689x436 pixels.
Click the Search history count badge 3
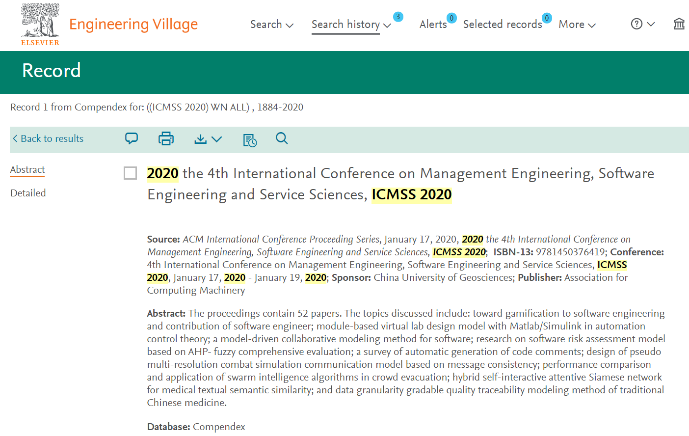pyautogui.click(x=398, y=17)
